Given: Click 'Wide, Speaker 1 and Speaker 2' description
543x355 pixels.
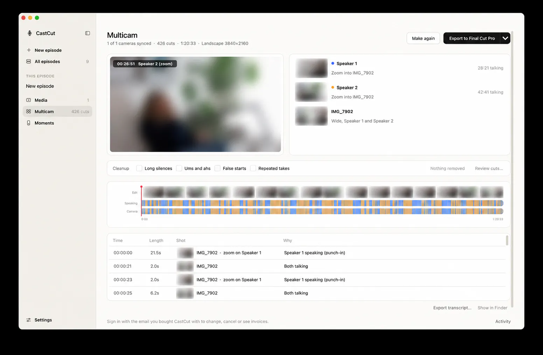Looking at the screenshot, I should [362, 121].
